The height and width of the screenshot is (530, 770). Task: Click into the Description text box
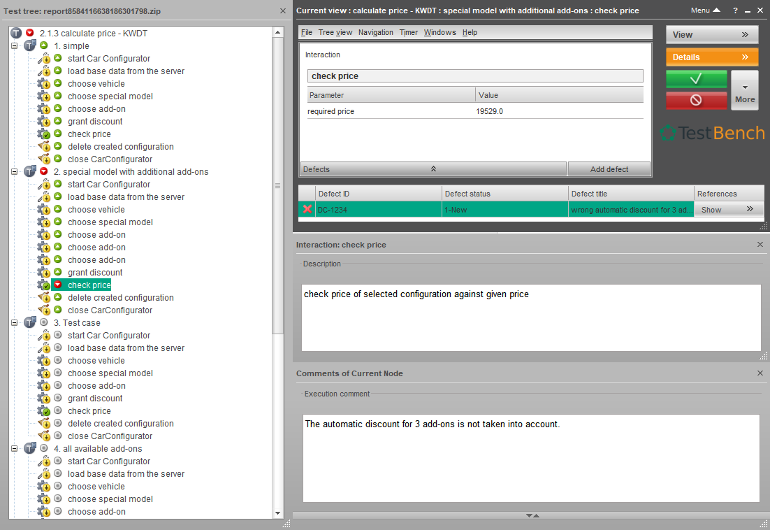pyautogui.click(x=531, y=317)
